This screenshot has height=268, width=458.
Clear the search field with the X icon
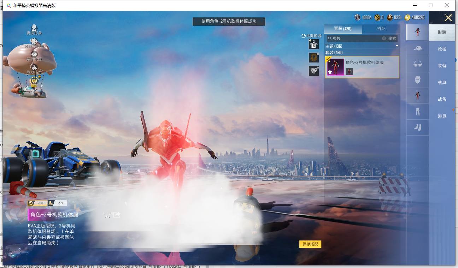pyautogui.click(x=384, y=38)
